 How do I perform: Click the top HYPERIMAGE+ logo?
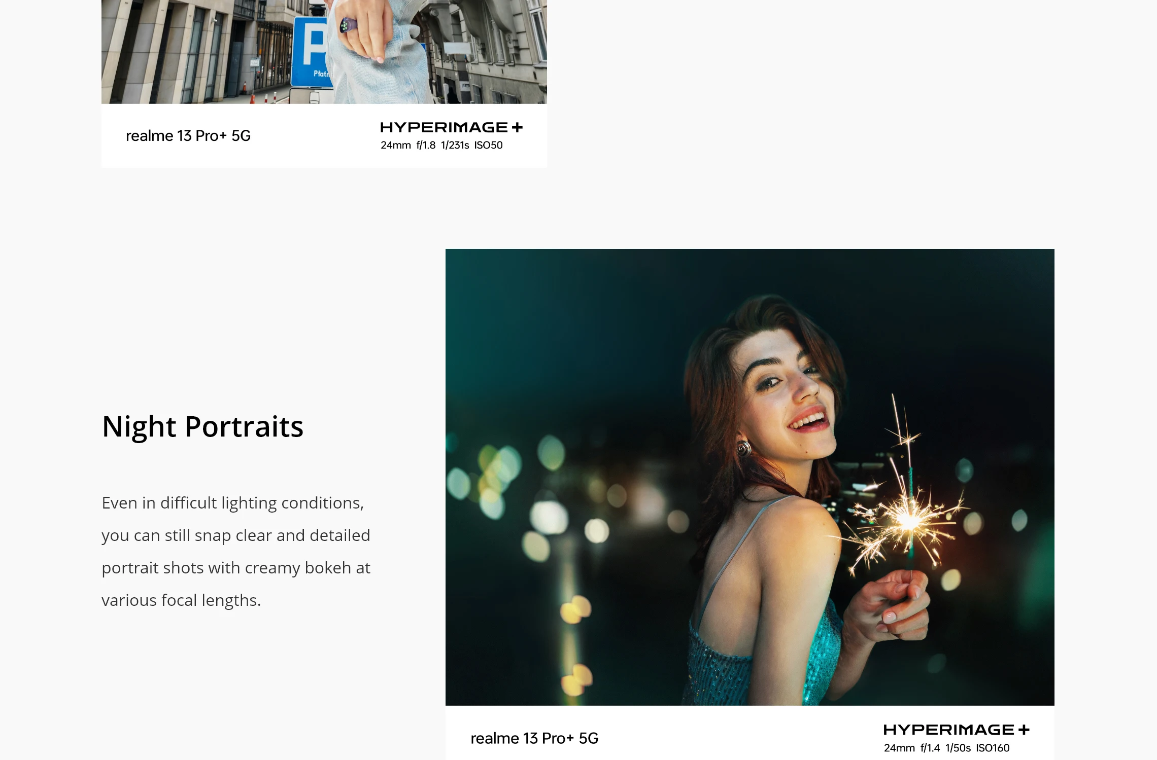tap(451, 127)
